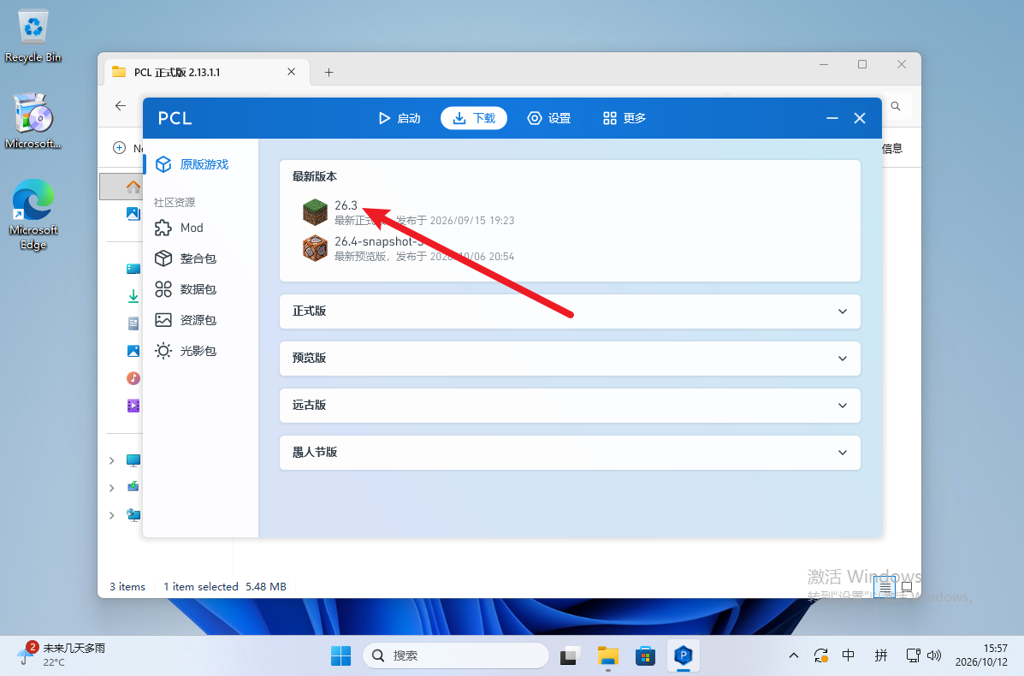Expand the 远古版 ancient versions list
The width and height of the screenshot is (1024, 676).
(570, 406)
